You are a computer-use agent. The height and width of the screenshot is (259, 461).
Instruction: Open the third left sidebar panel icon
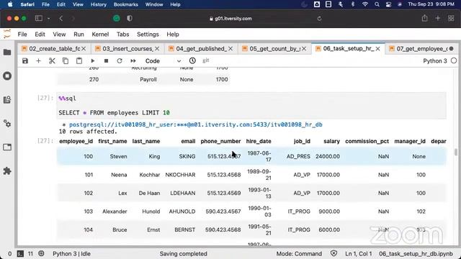[x=7, y=99]
